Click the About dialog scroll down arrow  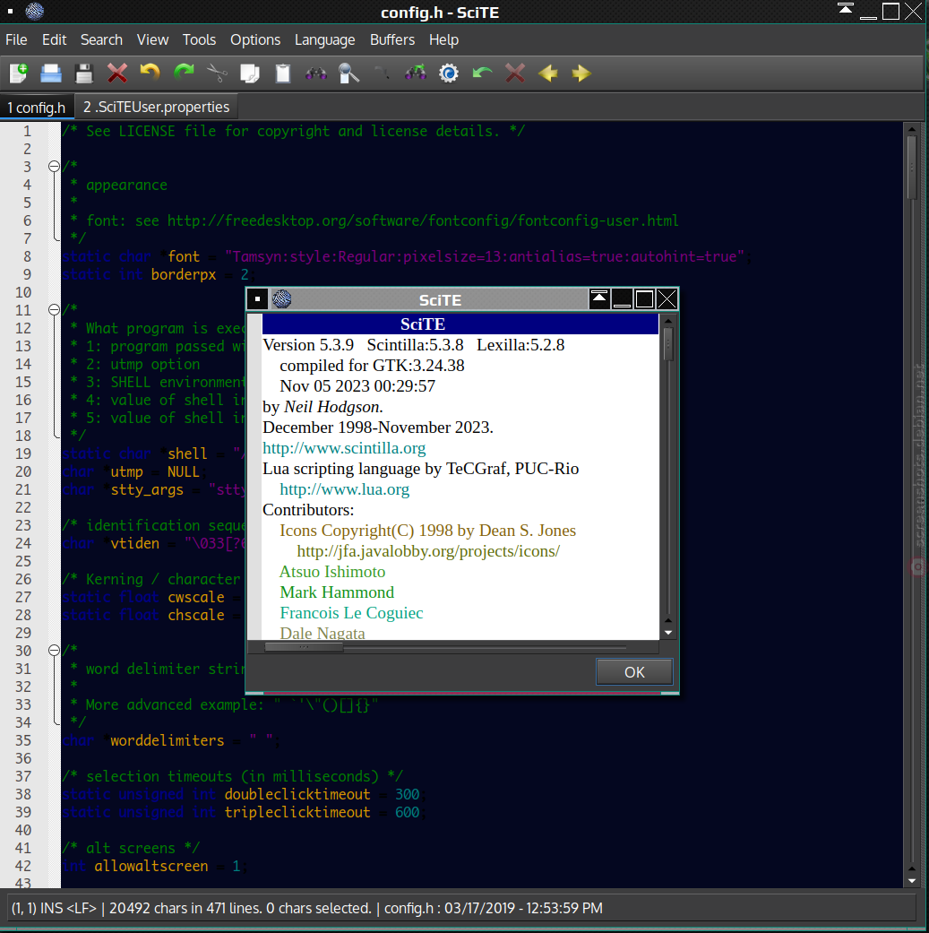[x=668, y=633]
